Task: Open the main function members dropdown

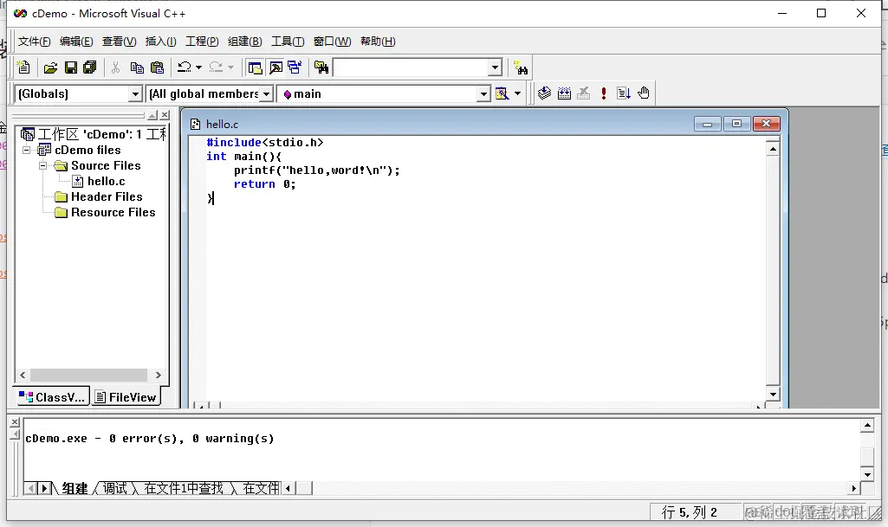Action: [483, 93]
